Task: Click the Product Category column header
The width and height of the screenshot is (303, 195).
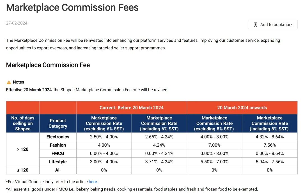Action: [x=58, y=123]
